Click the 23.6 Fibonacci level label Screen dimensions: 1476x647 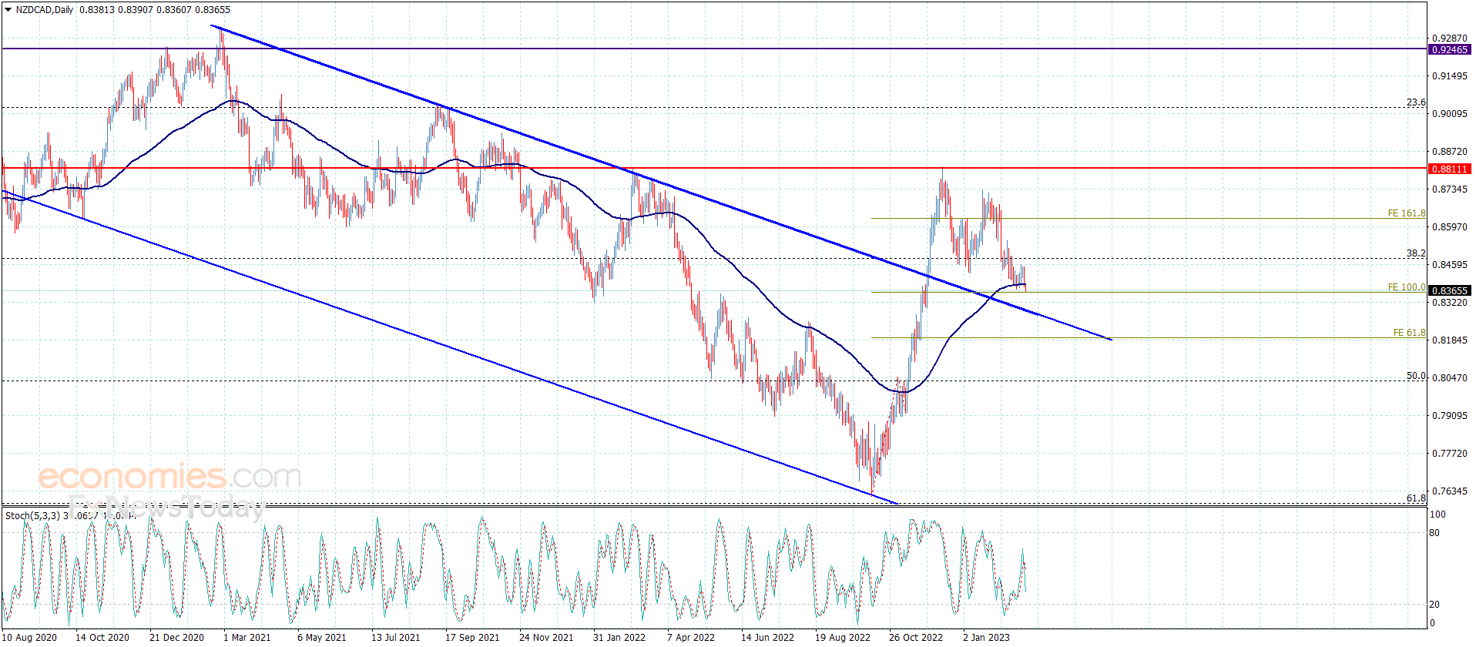(1416, 102)
